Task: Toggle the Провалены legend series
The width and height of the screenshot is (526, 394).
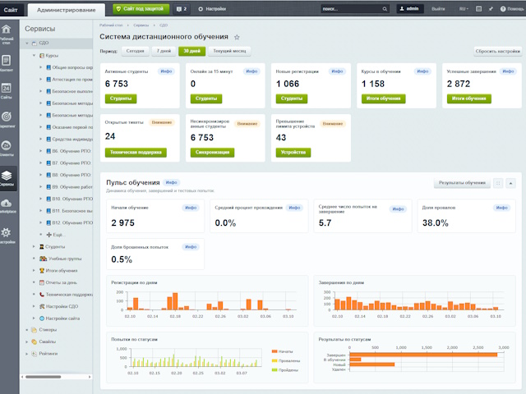Action: (x=286, y=361)
